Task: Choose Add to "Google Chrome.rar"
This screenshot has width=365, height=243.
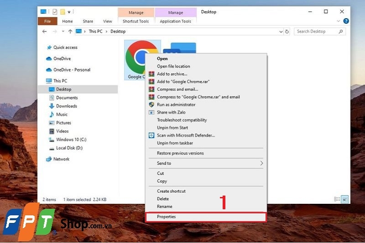Action: 206,82
